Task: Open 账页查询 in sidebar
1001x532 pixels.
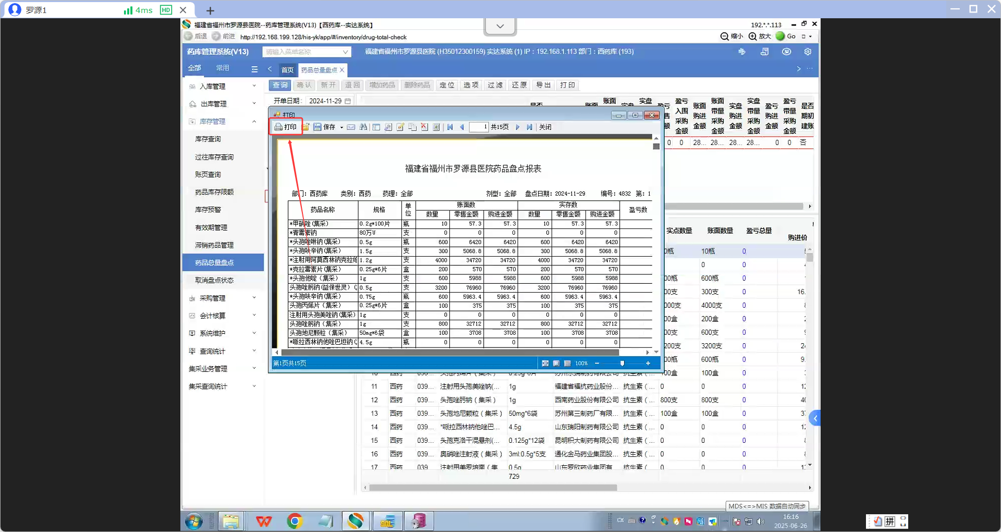Action: (208, 175)
